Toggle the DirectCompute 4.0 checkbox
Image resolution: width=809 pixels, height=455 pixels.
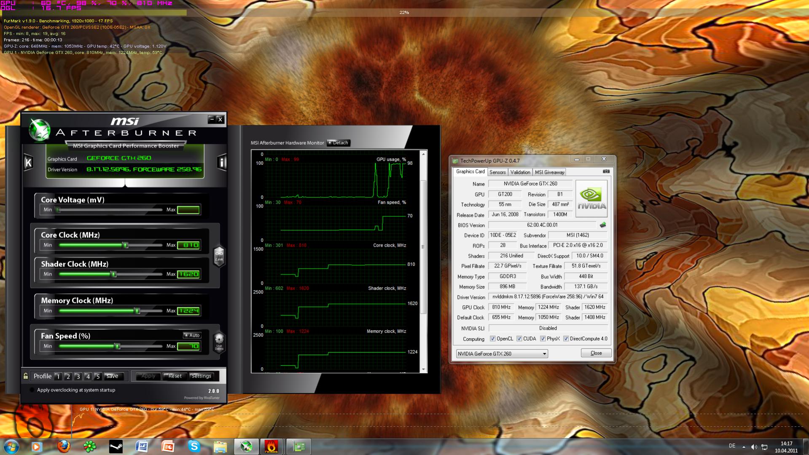[x=566, y=339]
